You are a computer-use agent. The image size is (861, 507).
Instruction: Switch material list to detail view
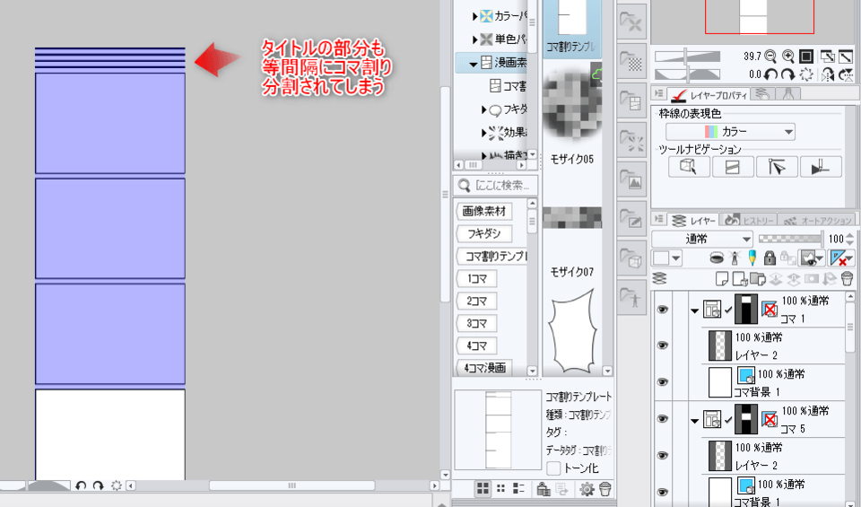[x=518, y=488]
